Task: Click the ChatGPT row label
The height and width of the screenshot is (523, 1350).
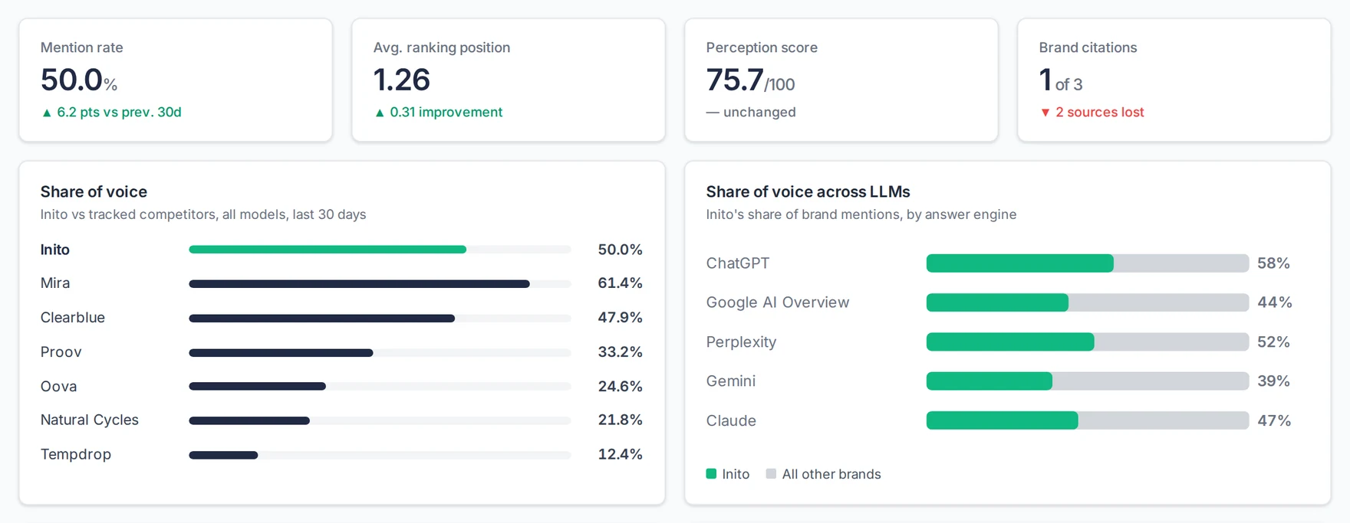Action: coord(738,263)
